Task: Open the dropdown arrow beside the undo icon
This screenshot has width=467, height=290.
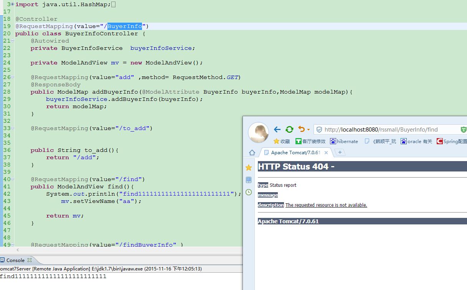Action: (308, 130)
